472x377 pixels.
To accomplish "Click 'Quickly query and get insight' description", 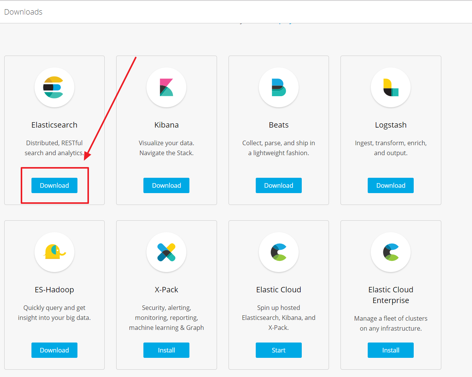I will point(54,313).
